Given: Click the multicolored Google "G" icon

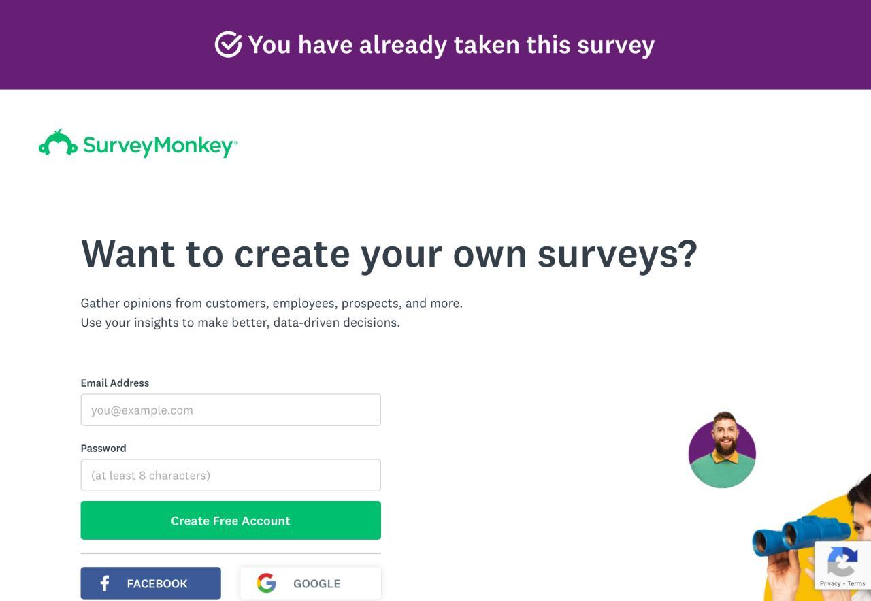Looking at the screenshot, I should (x=266, y=583).
